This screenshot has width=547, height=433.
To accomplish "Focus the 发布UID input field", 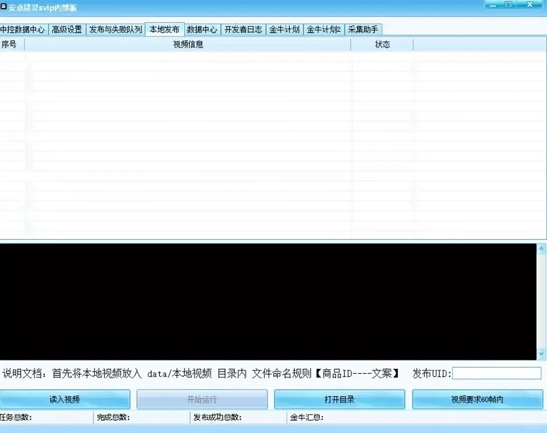I will 497,373.
